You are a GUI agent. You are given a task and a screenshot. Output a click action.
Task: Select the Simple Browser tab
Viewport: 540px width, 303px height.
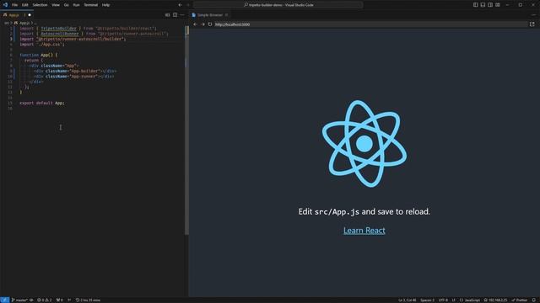[209, 15]
